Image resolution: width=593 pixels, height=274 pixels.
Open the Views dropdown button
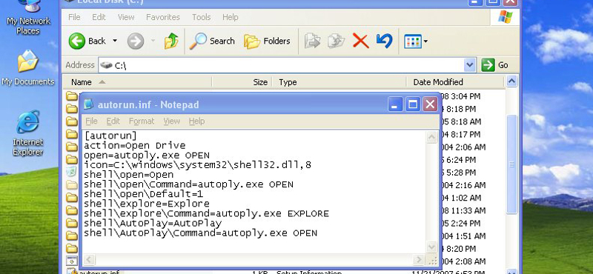tap(416, 41)
